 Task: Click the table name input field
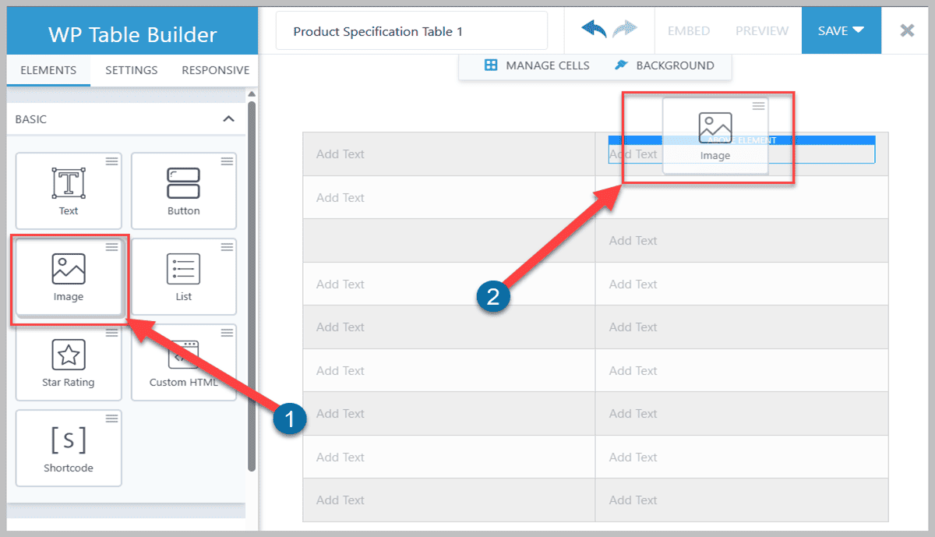411,30
